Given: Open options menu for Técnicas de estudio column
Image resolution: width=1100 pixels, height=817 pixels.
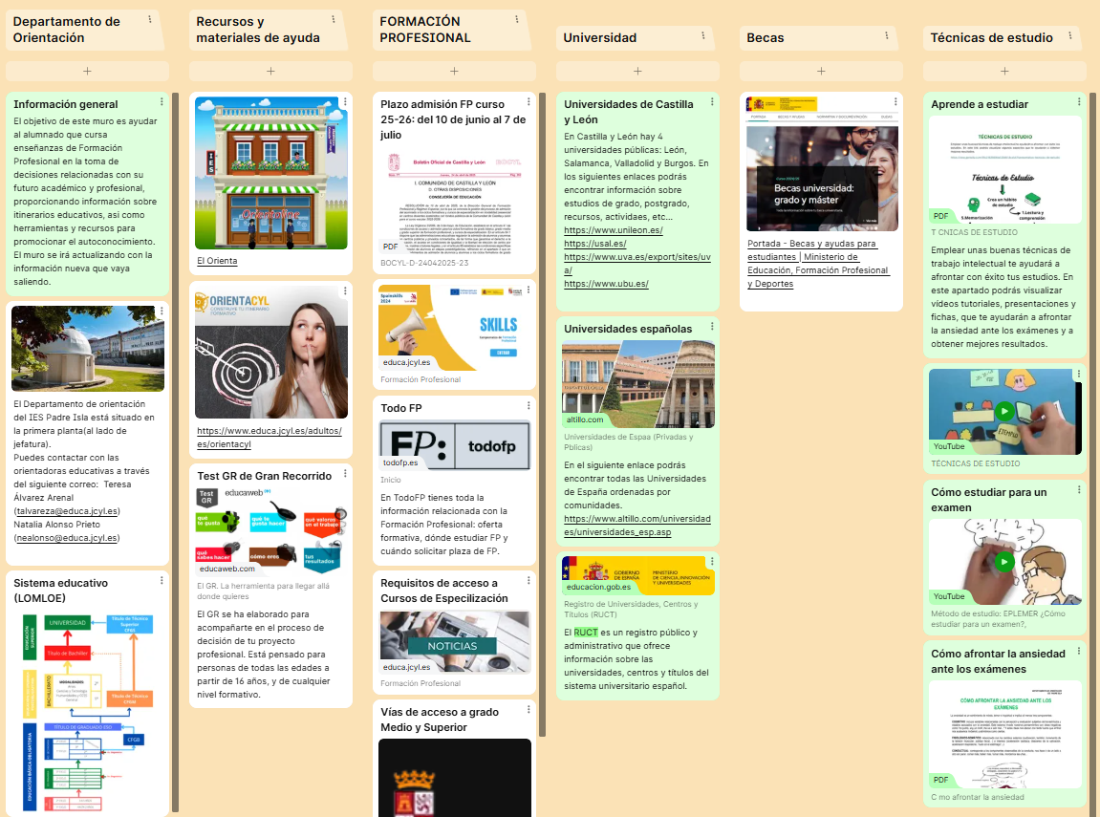Looking at the screenshot, I should pos(1069,35).
